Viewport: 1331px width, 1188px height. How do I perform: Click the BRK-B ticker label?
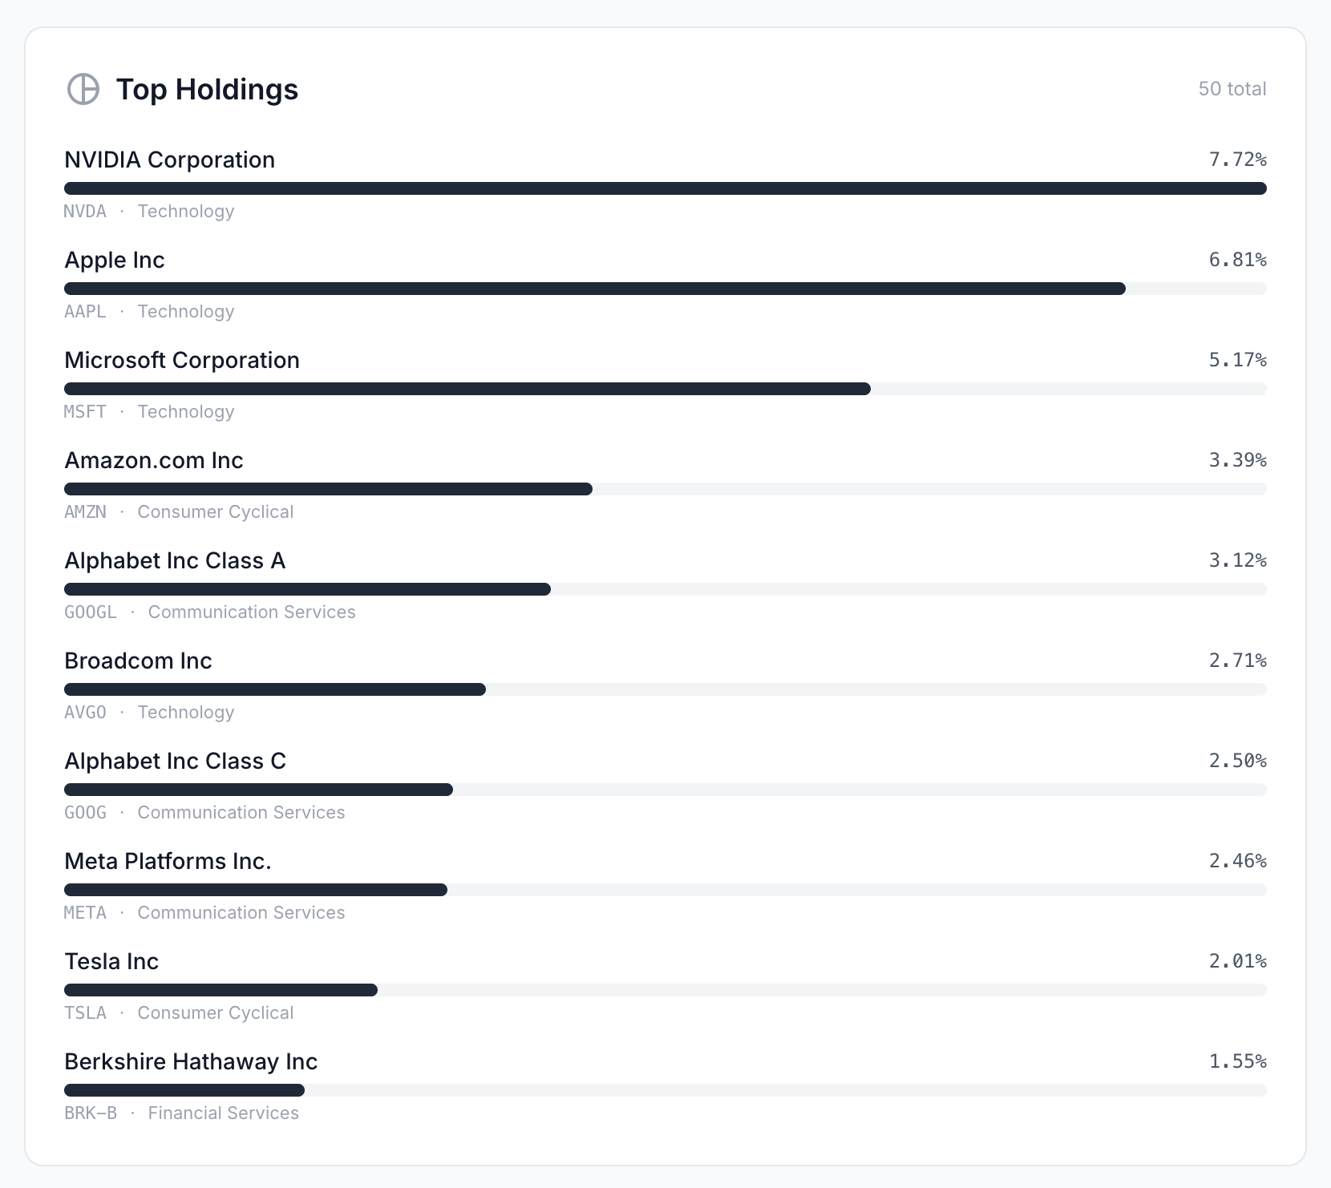pos(91,1113)
